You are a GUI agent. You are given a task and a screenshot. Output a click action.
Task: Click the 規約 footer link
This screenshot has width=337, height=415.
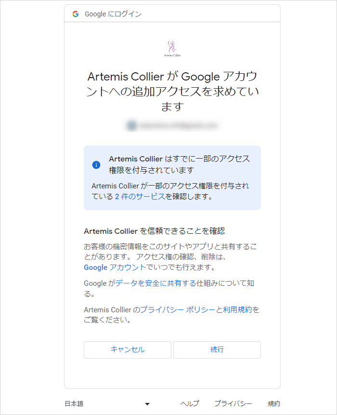[x=274, y=404]
